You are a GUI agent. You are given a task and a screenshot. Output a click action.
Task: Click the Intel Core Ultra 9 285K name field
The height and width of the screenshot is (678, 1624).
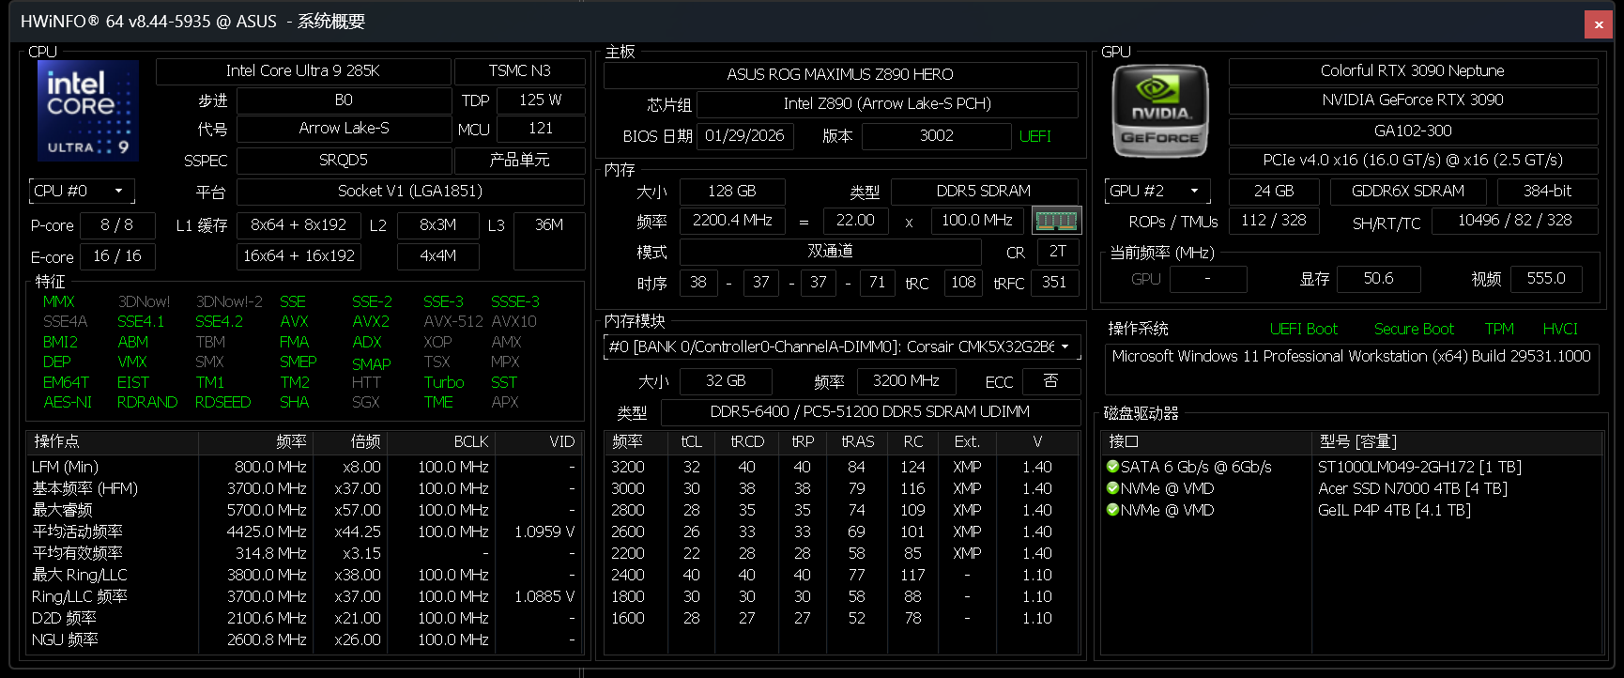[x=303, y=71]
